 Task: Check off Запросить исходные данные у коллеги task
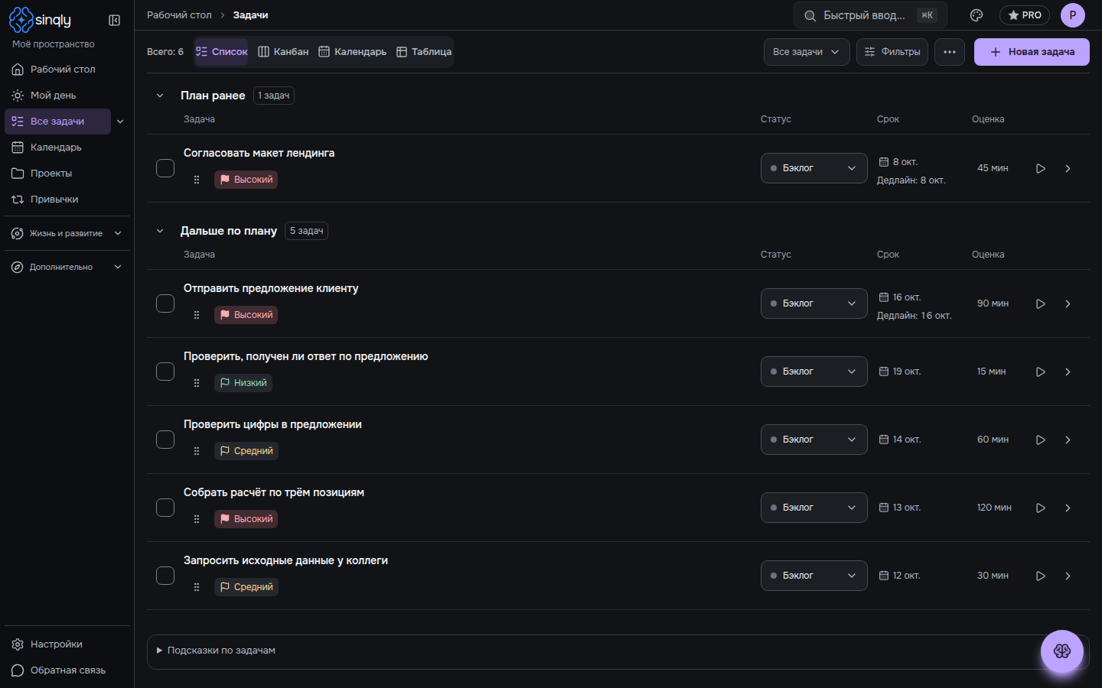pyautogui.click(x=165, y=576)
